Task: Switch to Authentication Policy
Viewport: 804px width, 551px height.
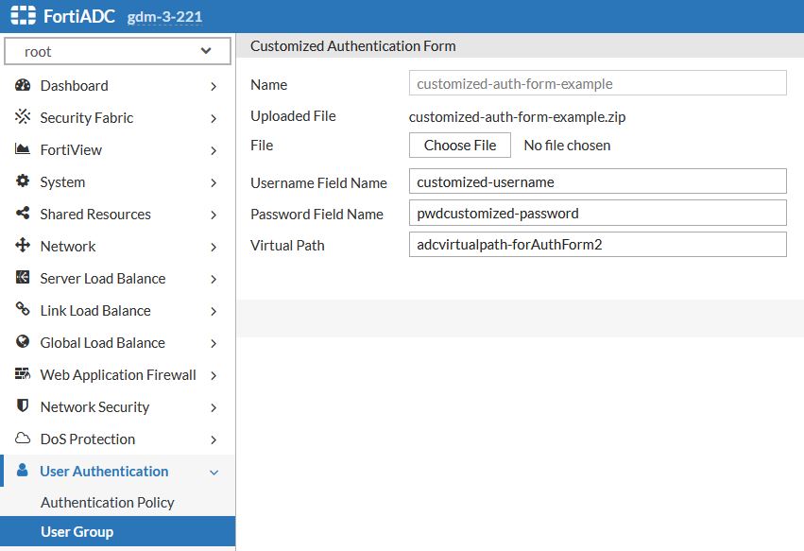Action: pos(107,502)
